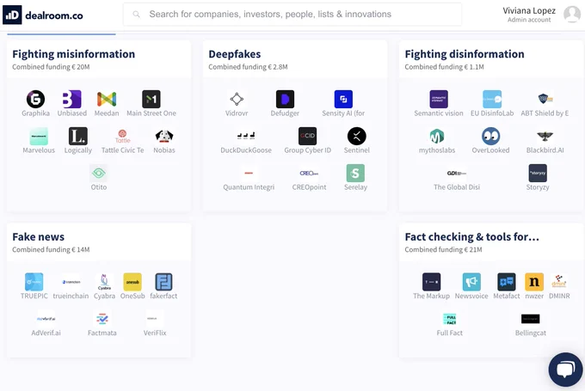Select the Serelay green S icon
Screen dimensions: 585x391
coord(355,173)
